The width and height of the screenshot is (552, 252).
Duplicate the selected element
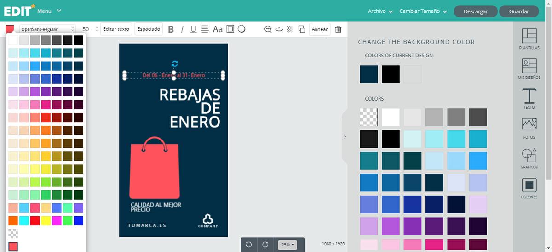(x=302, y=29)
